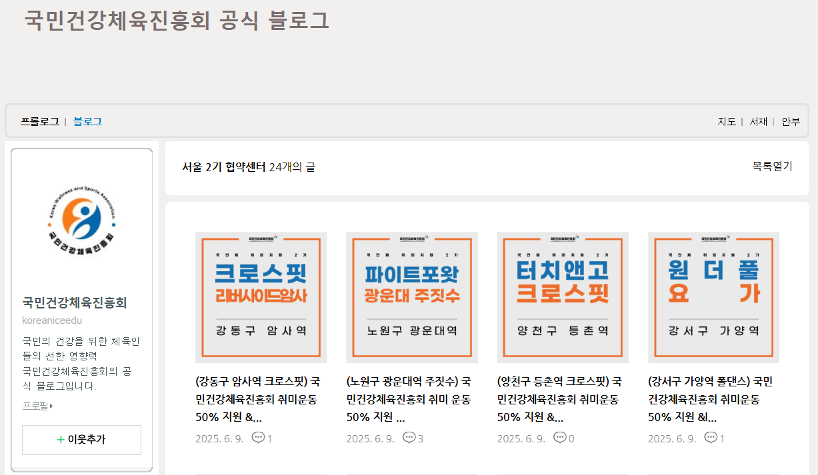Click the date under 가양역 폴댄스 post
This screenshot has height=475, width=818.
(x=672, y=438)
